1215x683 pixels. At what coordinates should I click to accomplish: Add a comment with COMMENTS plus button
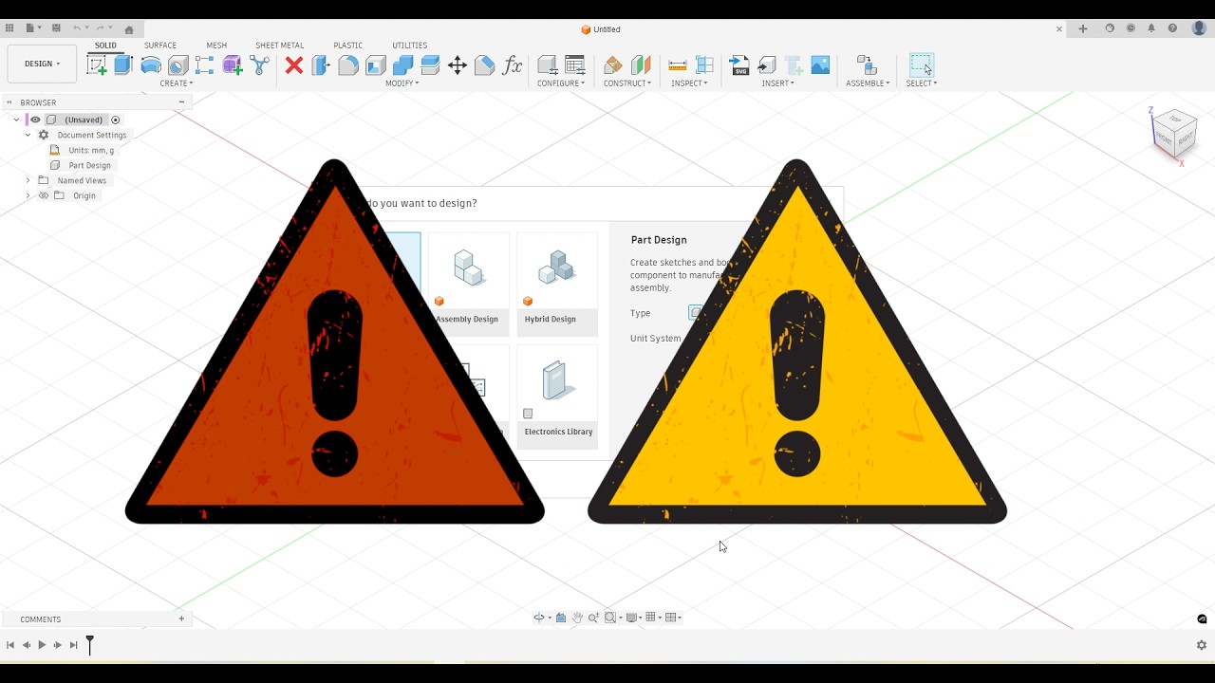(x=181, y=618)
